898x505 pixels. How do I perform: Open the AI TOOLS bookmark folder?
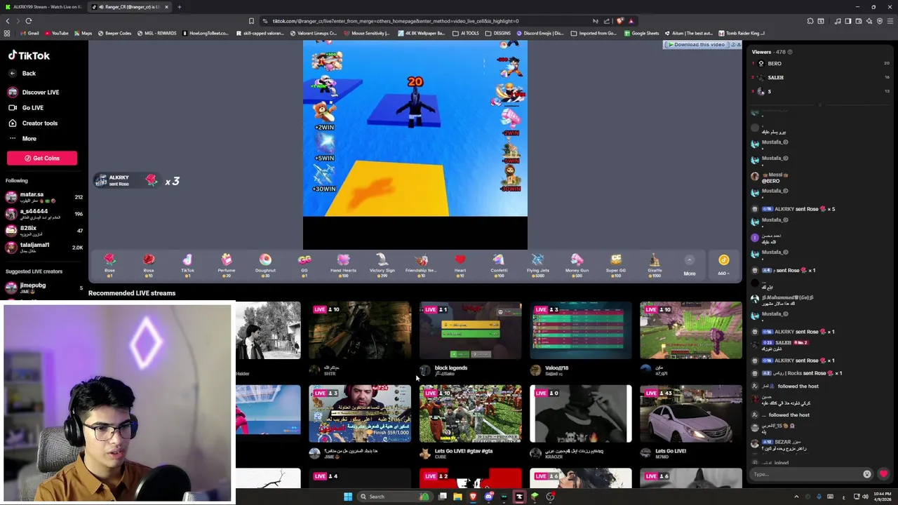pyautogui.click(x=467, y=33)
